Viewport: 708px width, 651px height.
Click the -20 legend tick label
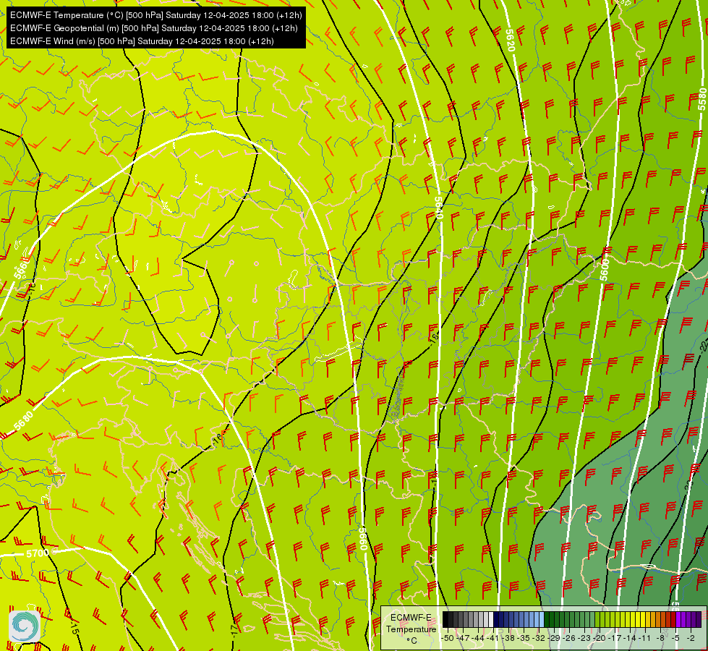(600, 639)
